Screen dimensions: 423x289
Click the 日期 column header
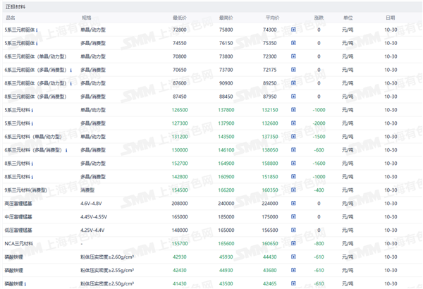coord(391,18)
